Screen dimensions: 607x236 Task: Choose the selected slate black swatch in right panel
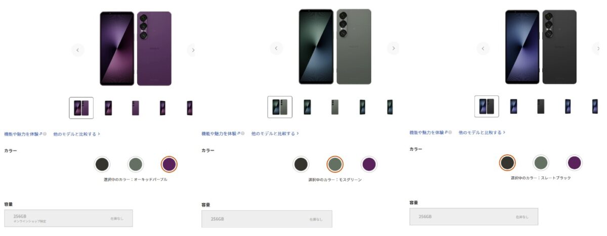coord(507,162)
